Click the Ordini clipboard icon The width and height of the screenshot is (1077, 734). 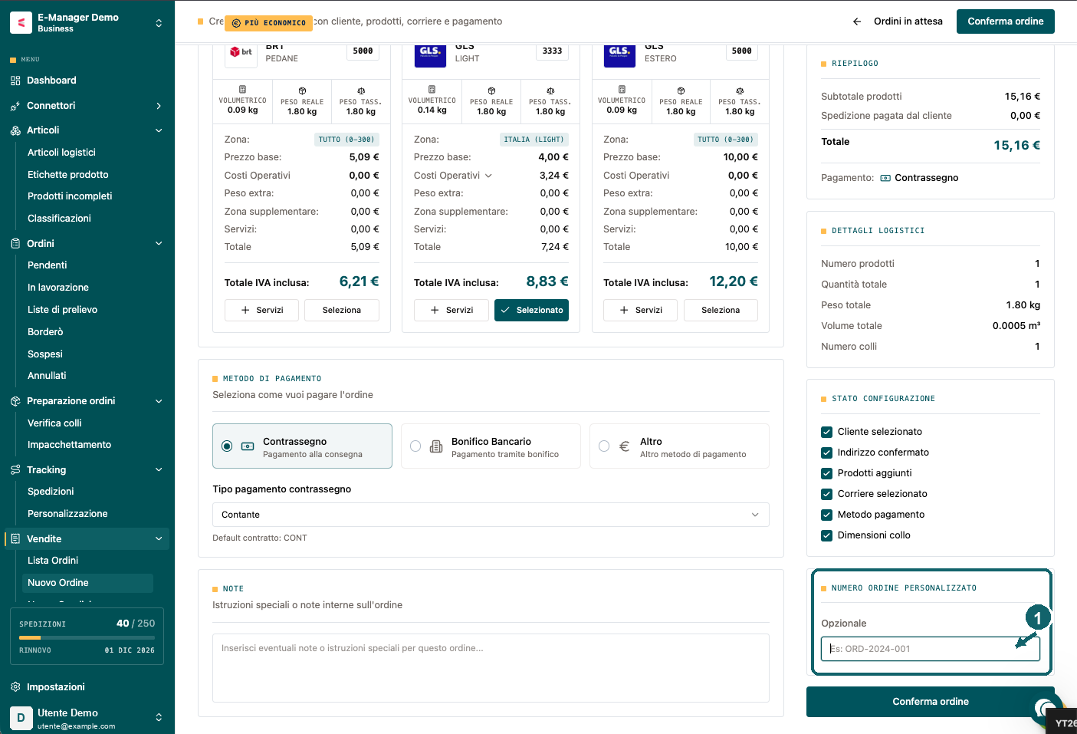15,244
